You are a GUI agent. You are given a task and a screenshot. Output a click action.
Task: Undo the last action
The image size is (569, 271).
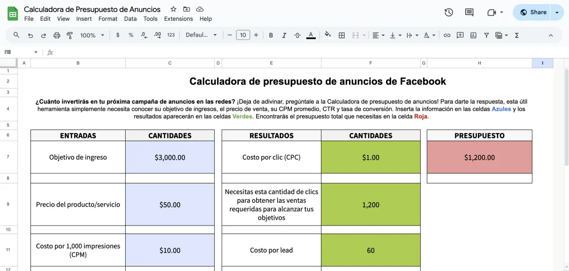pyautogui.click(x=30, y=35)
